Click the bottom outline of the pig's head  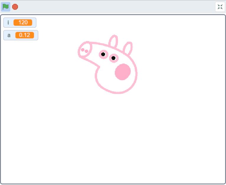(117, 92)
